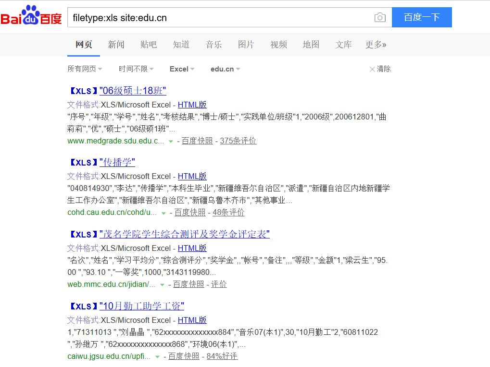This screenshot has height=367, width=490.
Task: Open the 知道 tab
Action: (181, 45)
